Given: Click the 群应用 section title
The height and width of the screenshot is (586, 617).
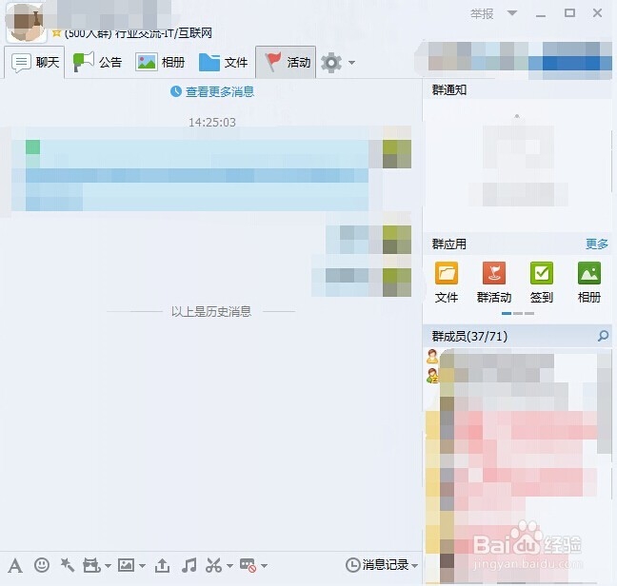Looking at the screenshot, I should coord(449,244).
